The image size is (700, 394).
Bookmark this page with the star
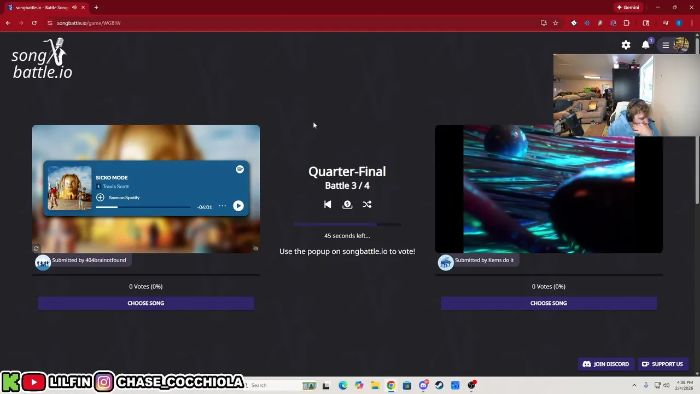pos(556,23)
